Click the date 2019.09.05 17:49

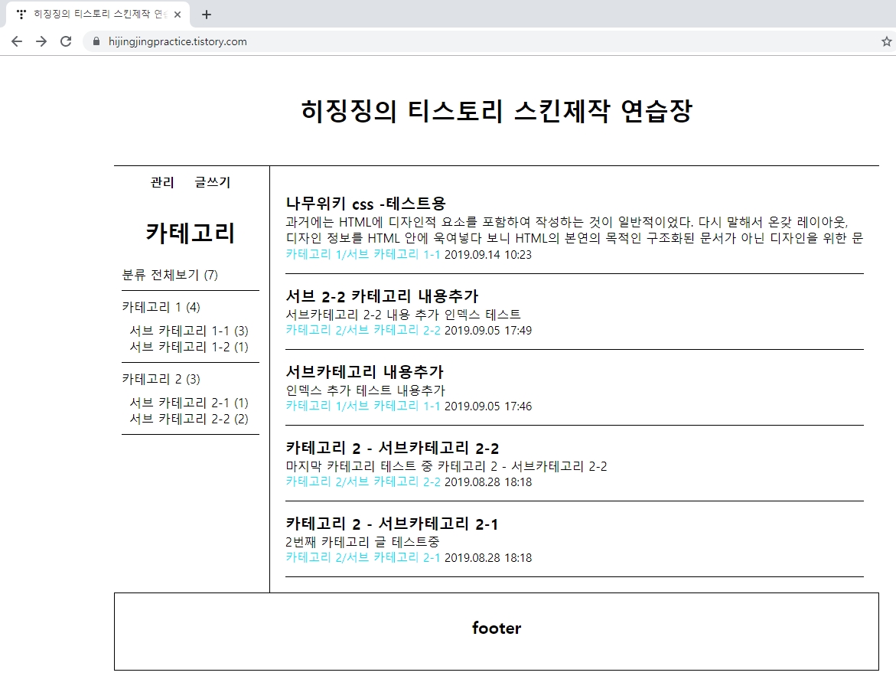pyautogui.click(x=488, y=331)
